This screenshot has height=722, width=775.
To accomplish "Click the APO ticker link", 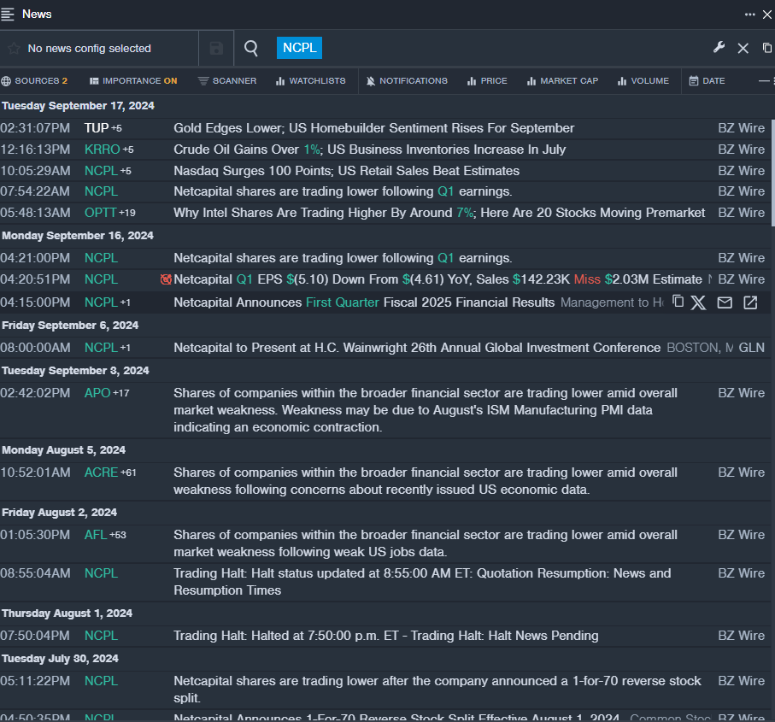I will click(x=97, y=393).
